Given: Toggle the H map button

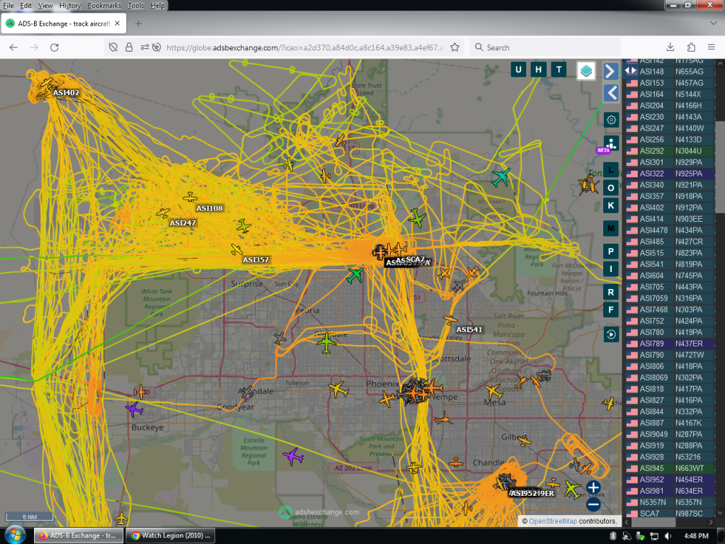Looking at the screenshot, I should pyautogui.click(x=538, y=69).
